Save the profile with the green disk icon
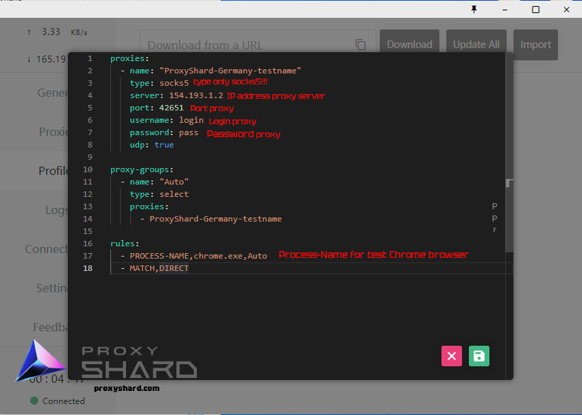 [x=479, y=355]
